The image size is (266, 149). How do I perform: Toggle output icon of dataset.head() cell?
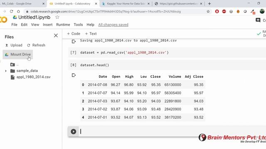(x=74, y=75)
